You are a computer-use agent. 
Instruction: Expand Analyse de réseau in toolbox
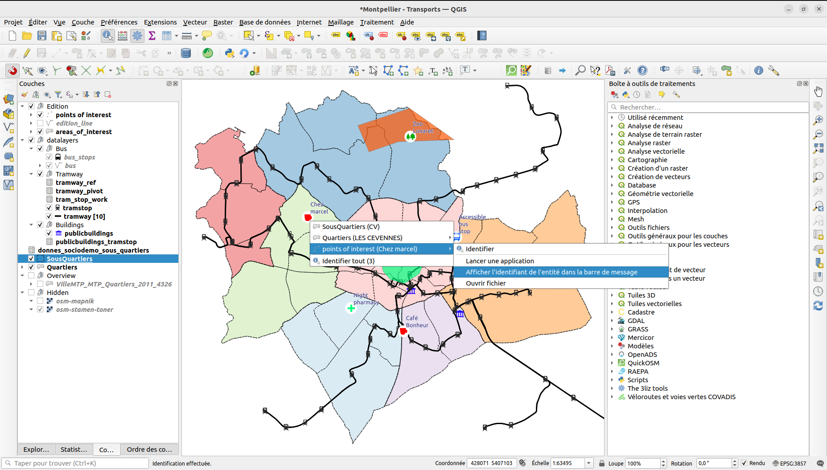point(612,126)
